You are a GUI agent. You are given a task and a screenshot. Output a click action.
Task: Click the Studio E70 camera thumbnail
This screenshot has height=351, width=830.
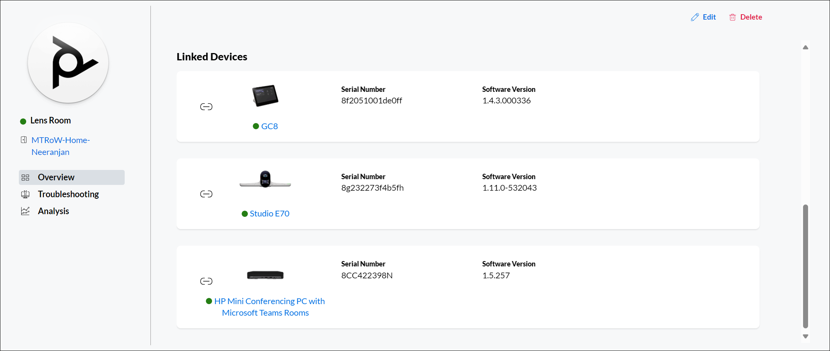[265, 179]
